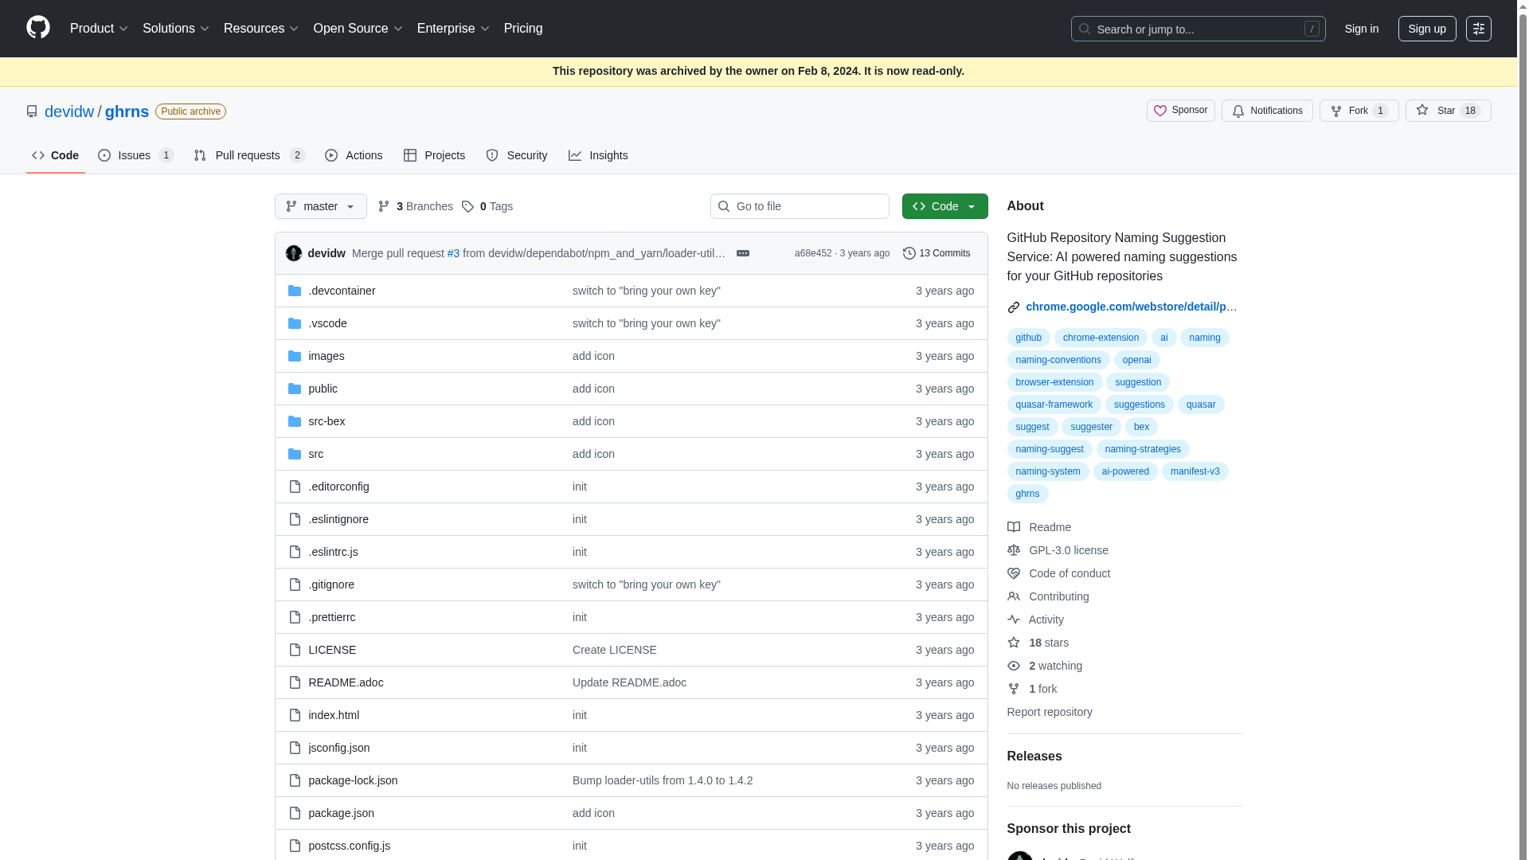Go to the GitHub homepage logo
Viewport: 1529px width, 860px height.
pos(37,28)
